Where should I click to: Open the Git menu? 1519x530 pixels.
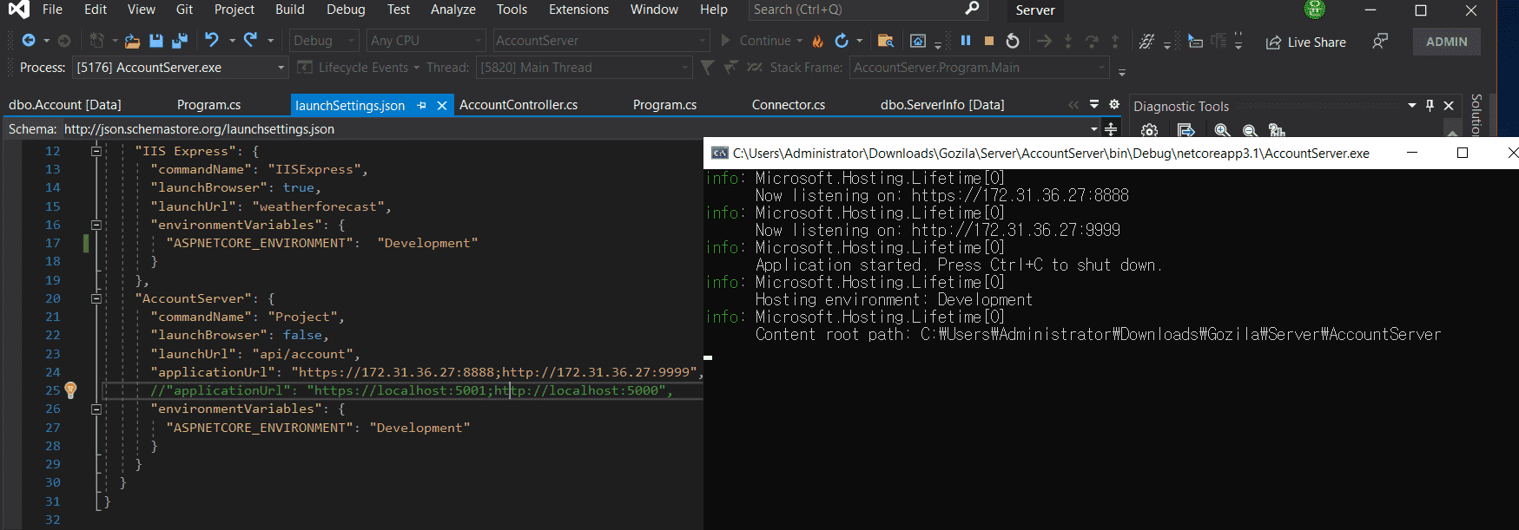tap(184, 10)
